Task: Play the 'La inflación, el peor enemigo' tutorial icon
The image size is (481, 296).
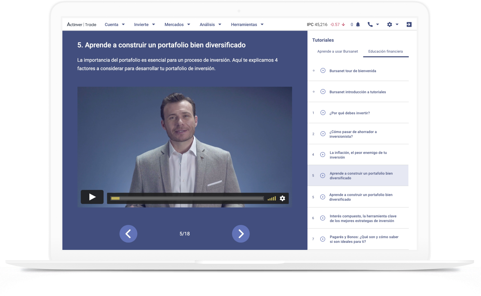Action: (322, 155)
